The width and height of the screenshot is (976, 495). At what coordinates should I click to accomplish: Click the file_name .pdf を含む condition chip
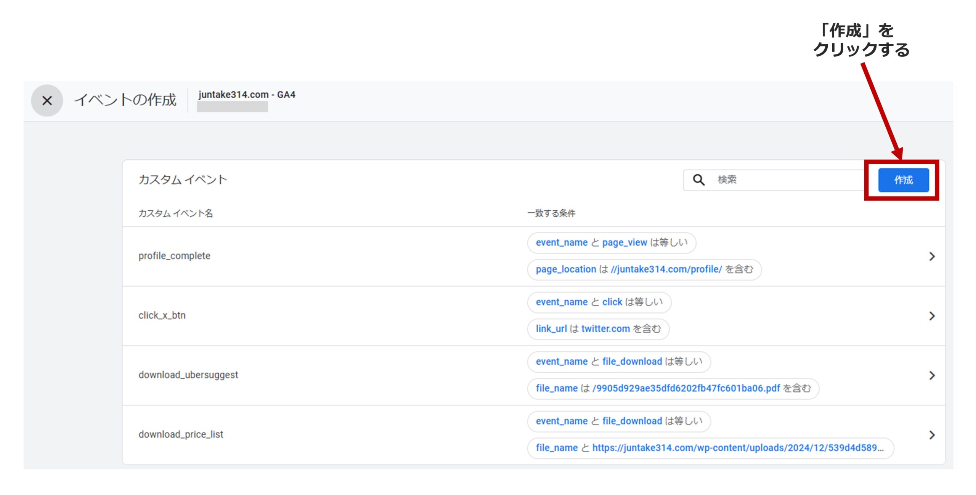[673, 388]
